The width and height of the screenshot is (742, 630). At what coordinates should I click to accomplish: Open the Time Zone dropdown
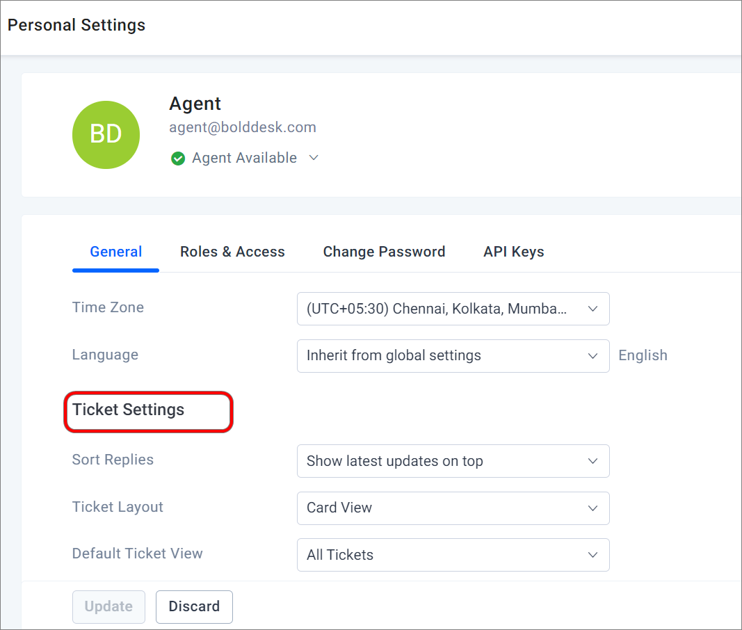pyautogui.click(x=453, y=309)
